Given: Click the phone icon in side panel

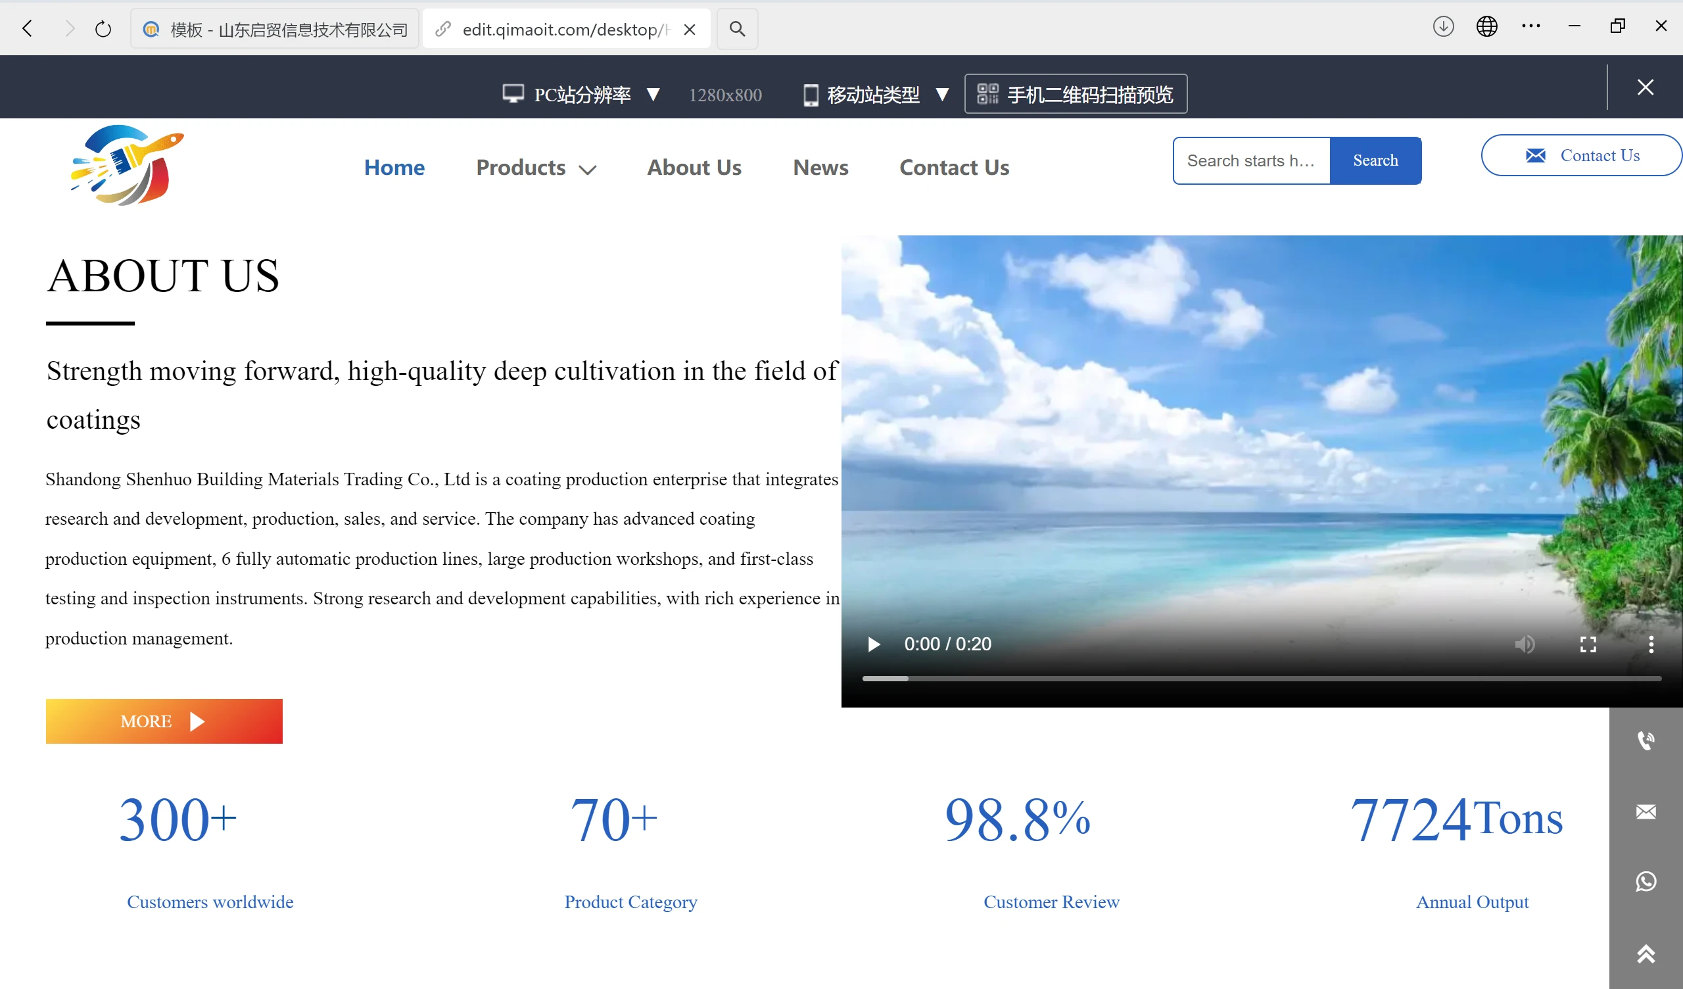Looking at the screenshot, I should click(1646, 740).
